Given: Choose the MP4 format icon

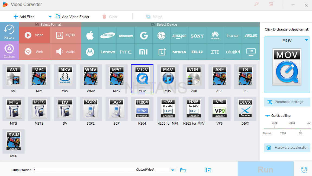Looking at the screenshot, I should (x=39, y=77).
